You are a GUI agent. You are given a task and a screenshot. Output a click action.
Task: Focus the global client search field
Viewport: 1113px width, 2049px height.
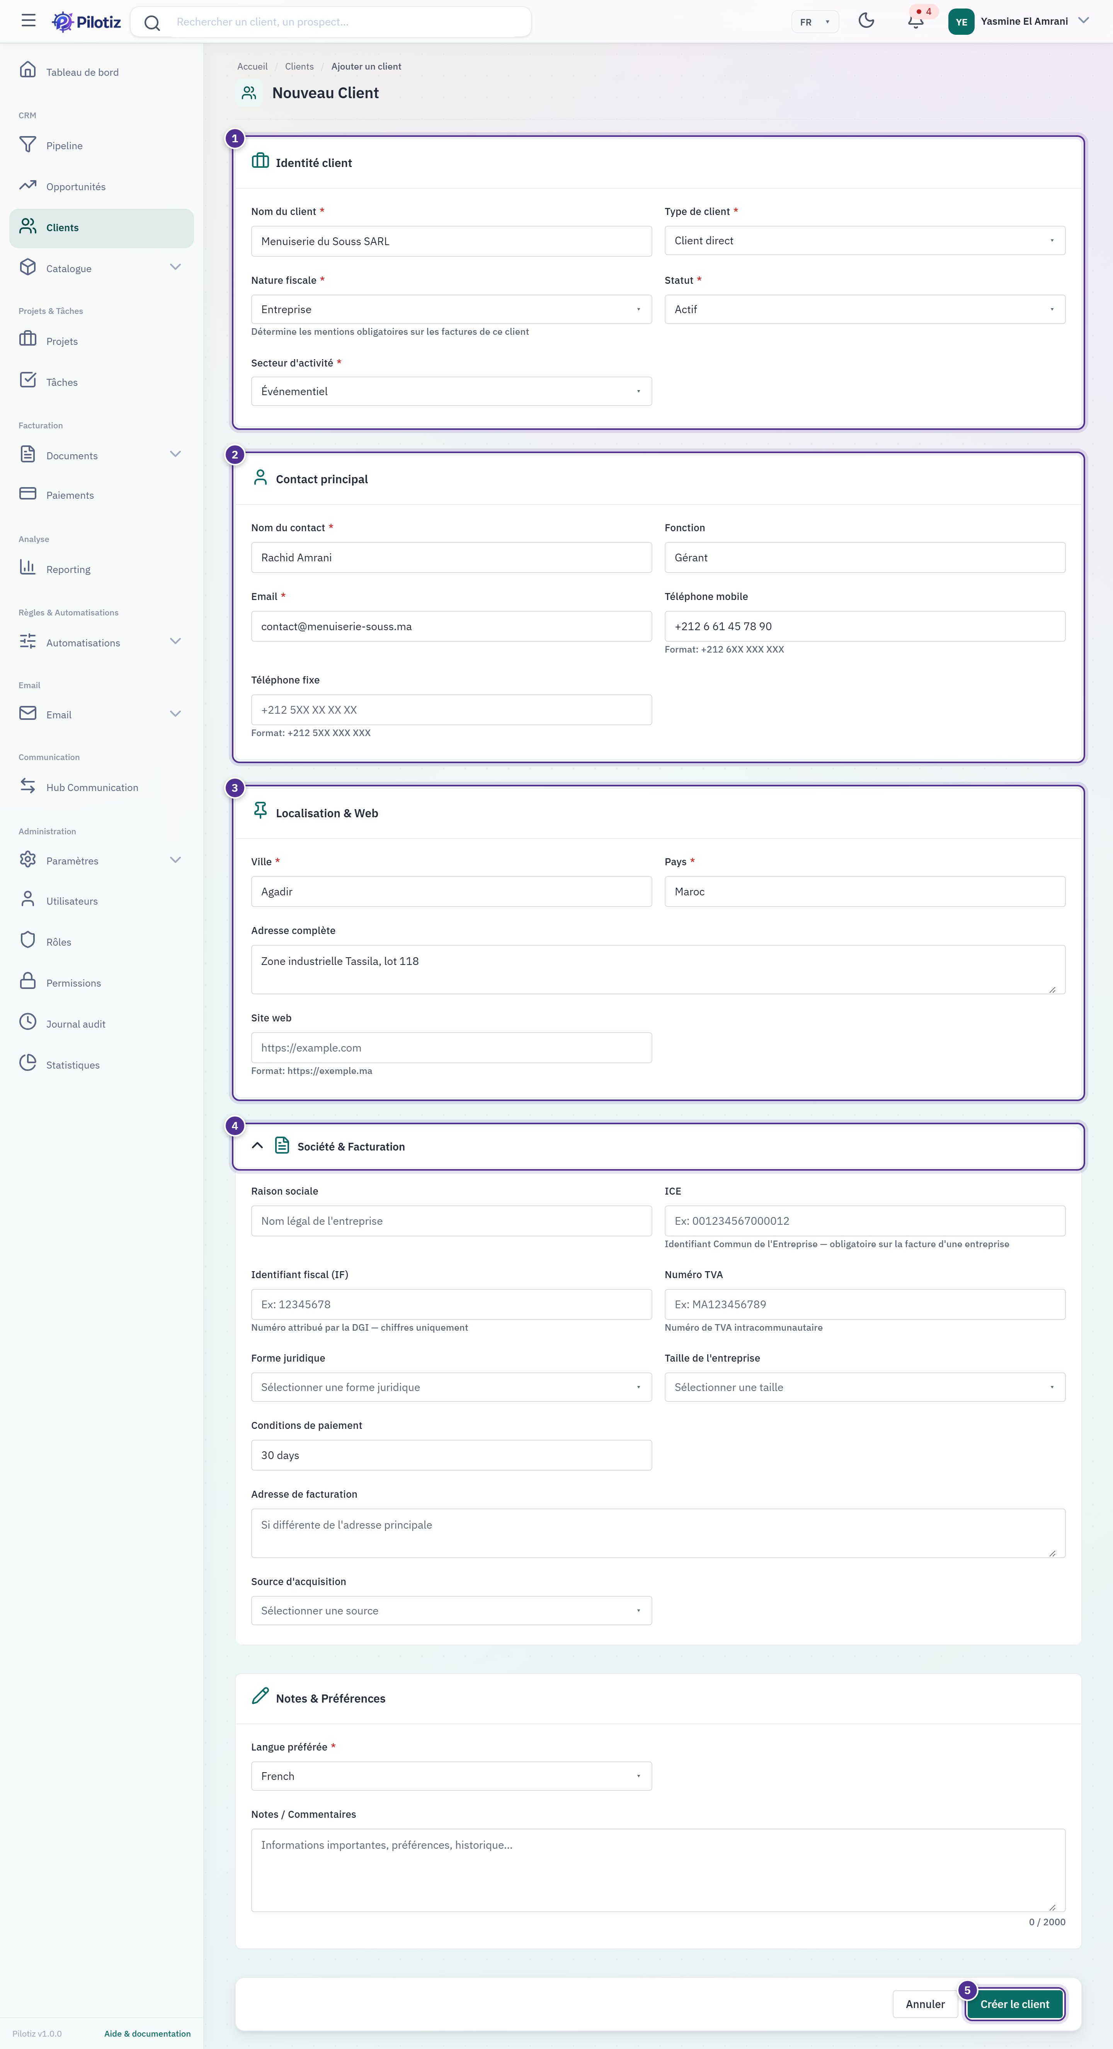(x=331, y=22)
